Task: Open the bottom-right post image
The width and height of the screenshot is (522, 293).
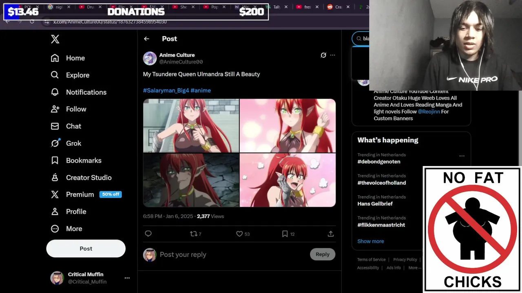Action: 288,180
